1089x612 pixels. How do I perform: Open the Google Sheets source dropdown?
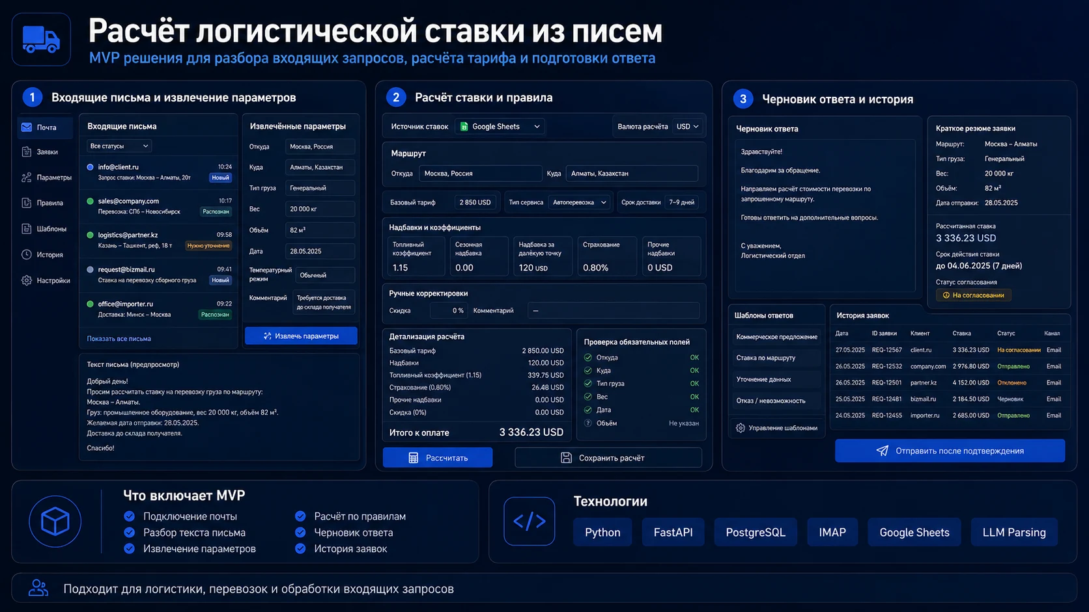coord(500,127)
